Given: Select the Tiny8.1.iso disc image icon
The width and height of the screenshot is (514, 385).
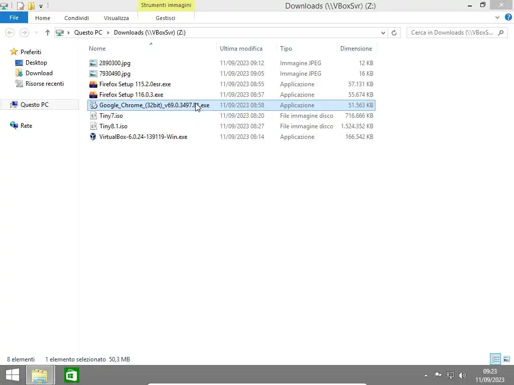Looking at the screenshot, I should click(x=93, y=126).
